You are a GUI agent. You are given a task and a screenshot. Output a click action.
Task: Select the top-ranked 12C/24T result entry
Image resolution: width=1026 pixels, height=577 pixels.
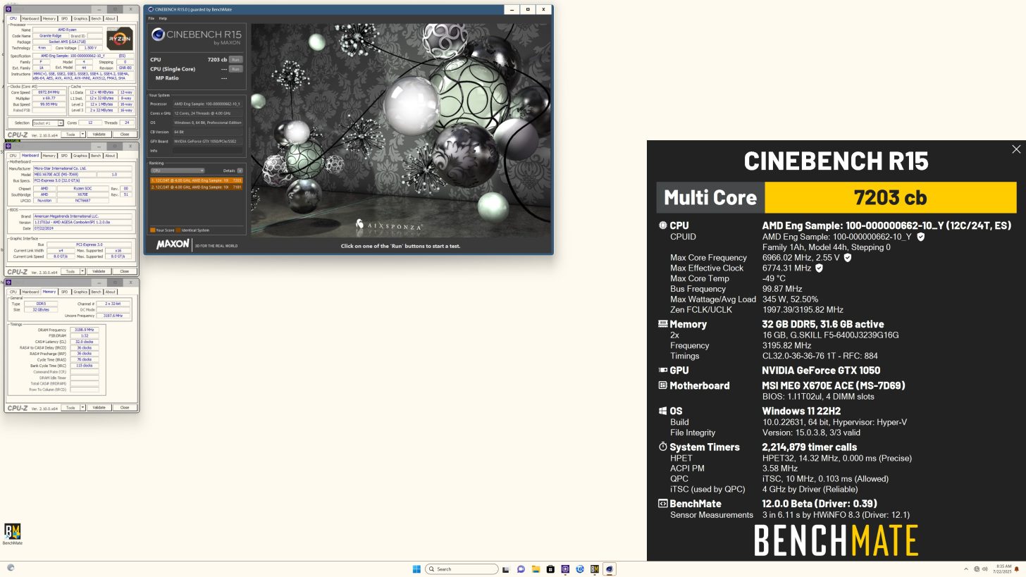click(x=195, y=181)
